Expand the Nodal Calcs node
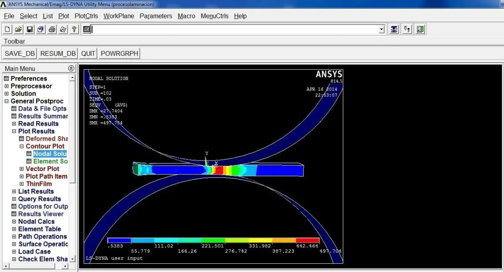This screenshot has width=504, height=272. pos(14,221)
